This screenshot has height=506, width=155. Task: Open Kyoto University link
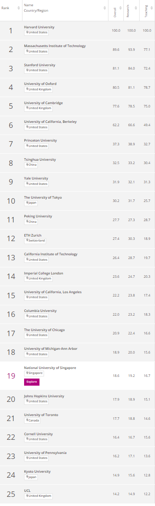tap(37, 471)
